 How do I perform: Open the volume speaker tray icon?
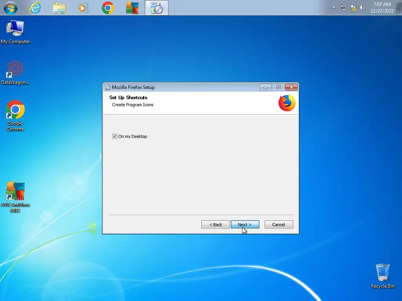tap(362, 7)
